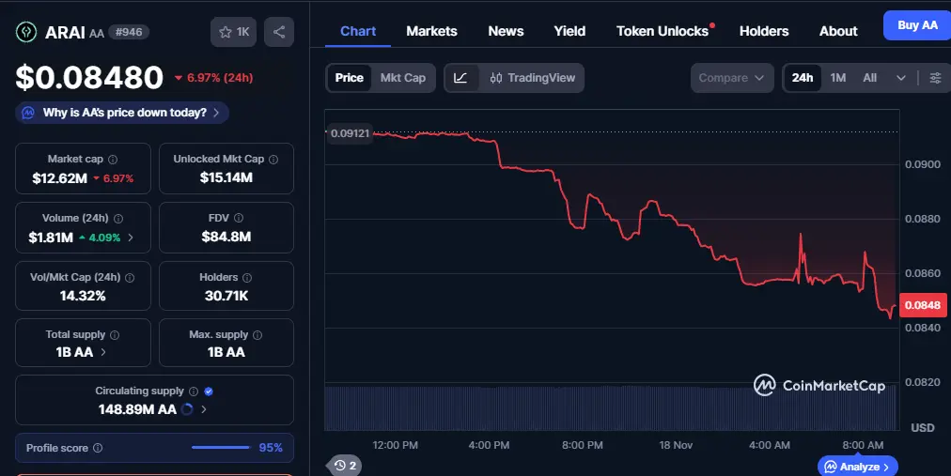Screen dimensions: 951x476
Task: Click the info icon beside Vol/Mkt Cap (24h)
Action: click(129, 277)
